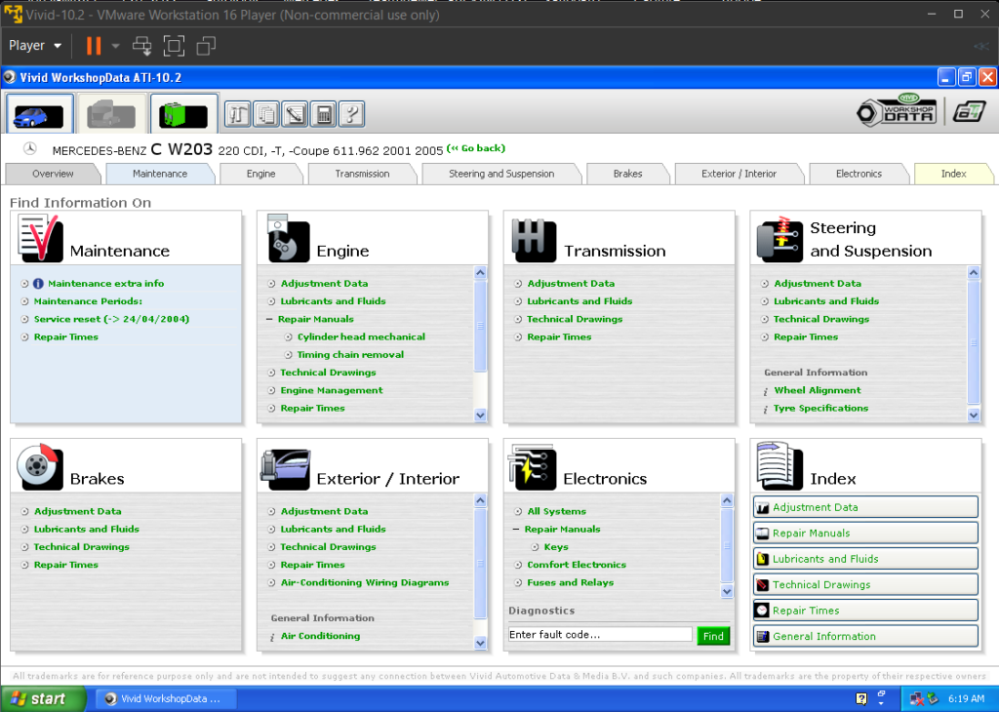
Task: Open the dropdown arrow next to pause button
Action: tap(115, 46)
